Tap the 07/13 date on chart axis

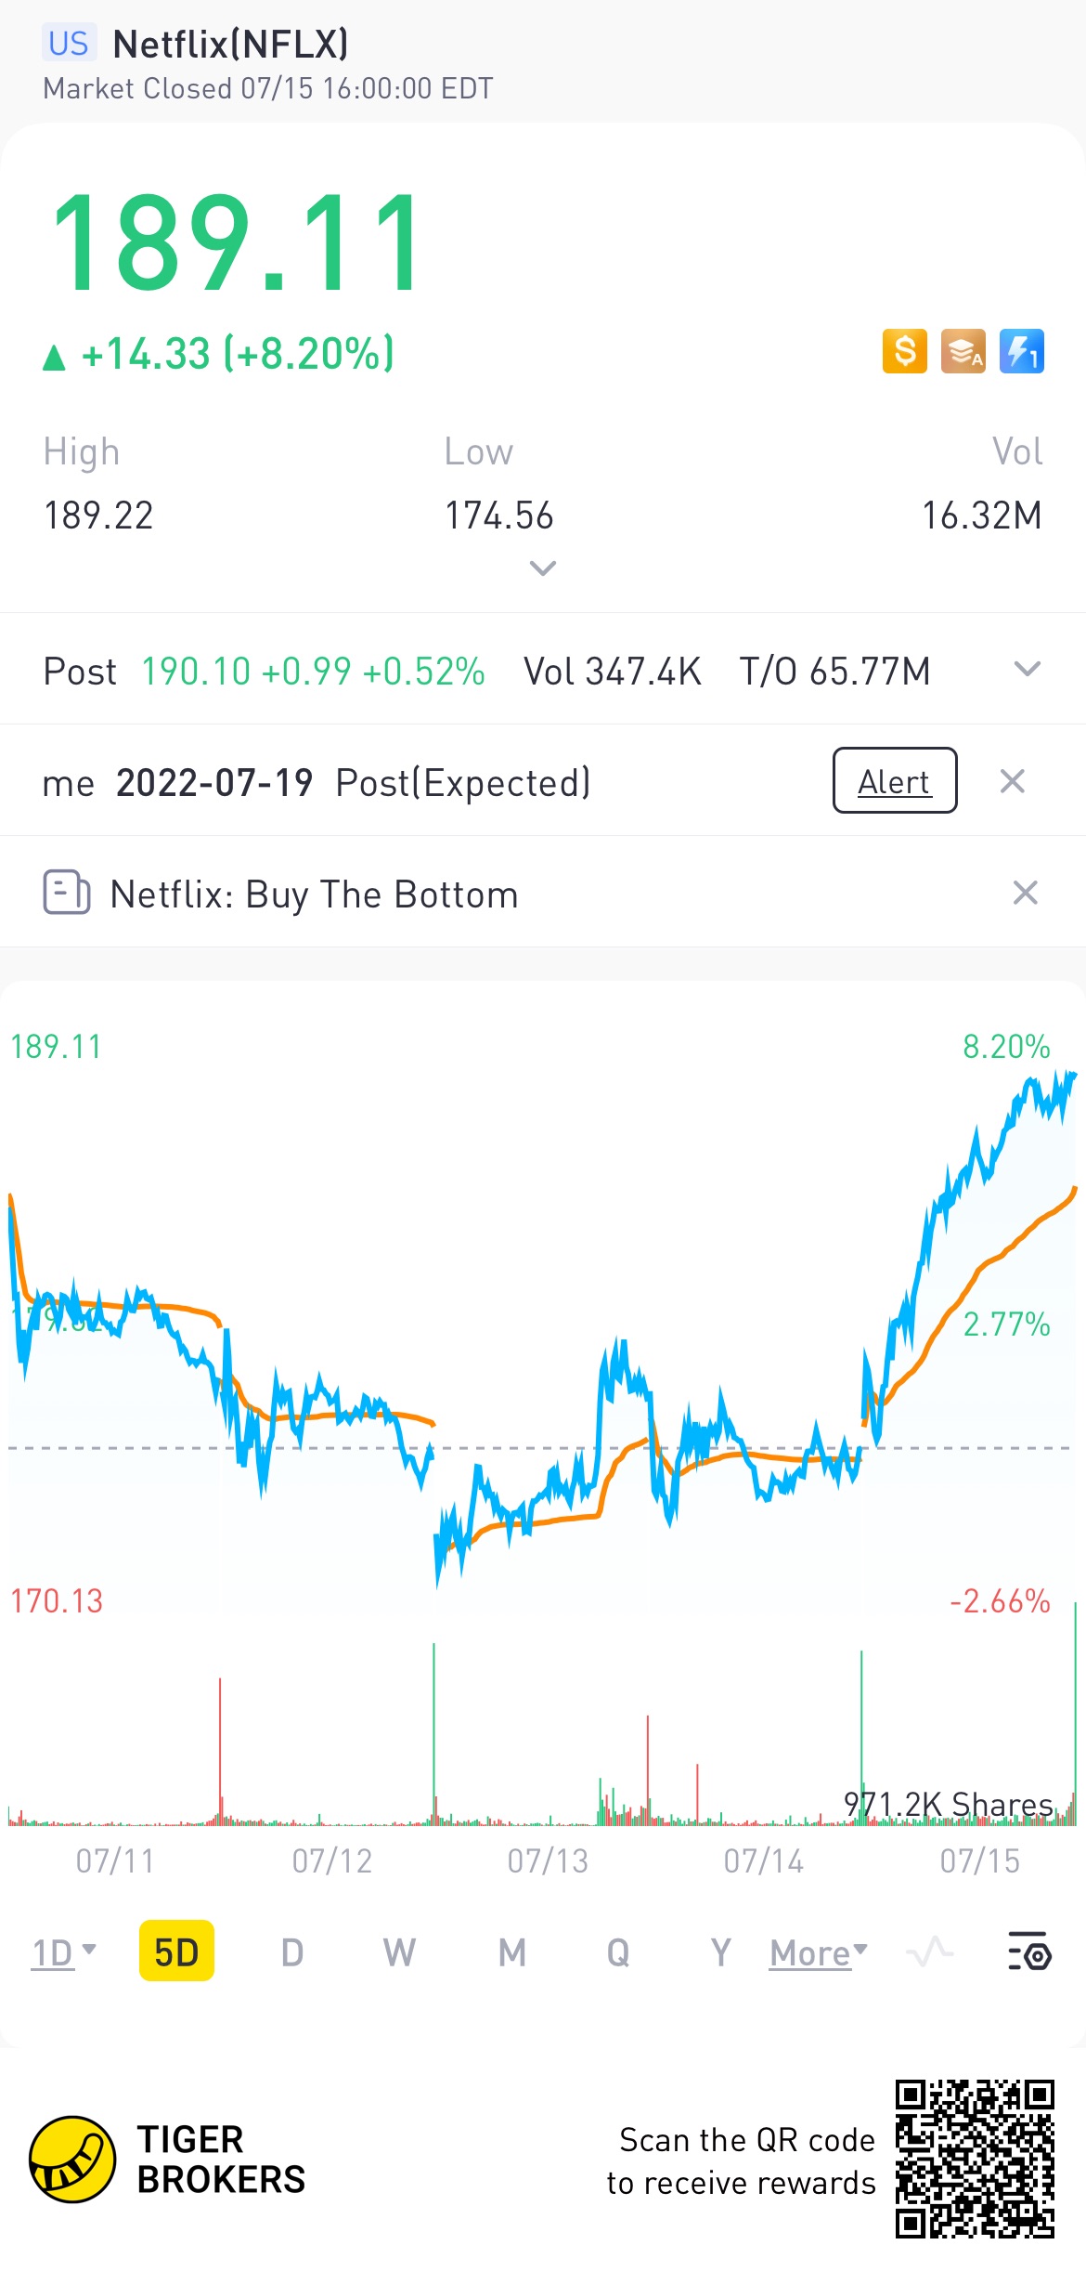[x=548, y=1860]
